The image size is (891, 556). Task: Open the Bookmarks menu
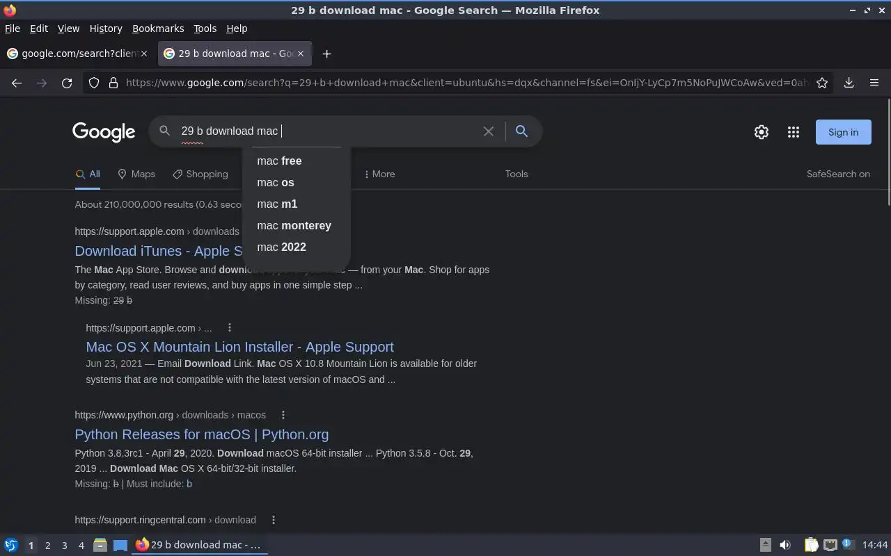pos(158,28)
